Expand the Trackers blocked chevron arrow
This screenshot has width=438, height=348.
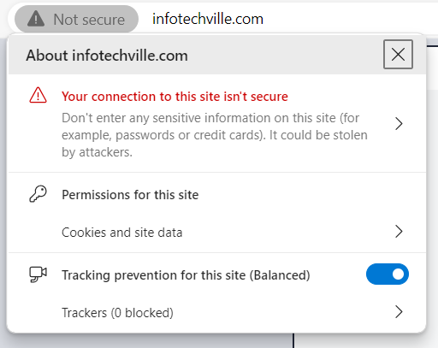click(399, 311)
